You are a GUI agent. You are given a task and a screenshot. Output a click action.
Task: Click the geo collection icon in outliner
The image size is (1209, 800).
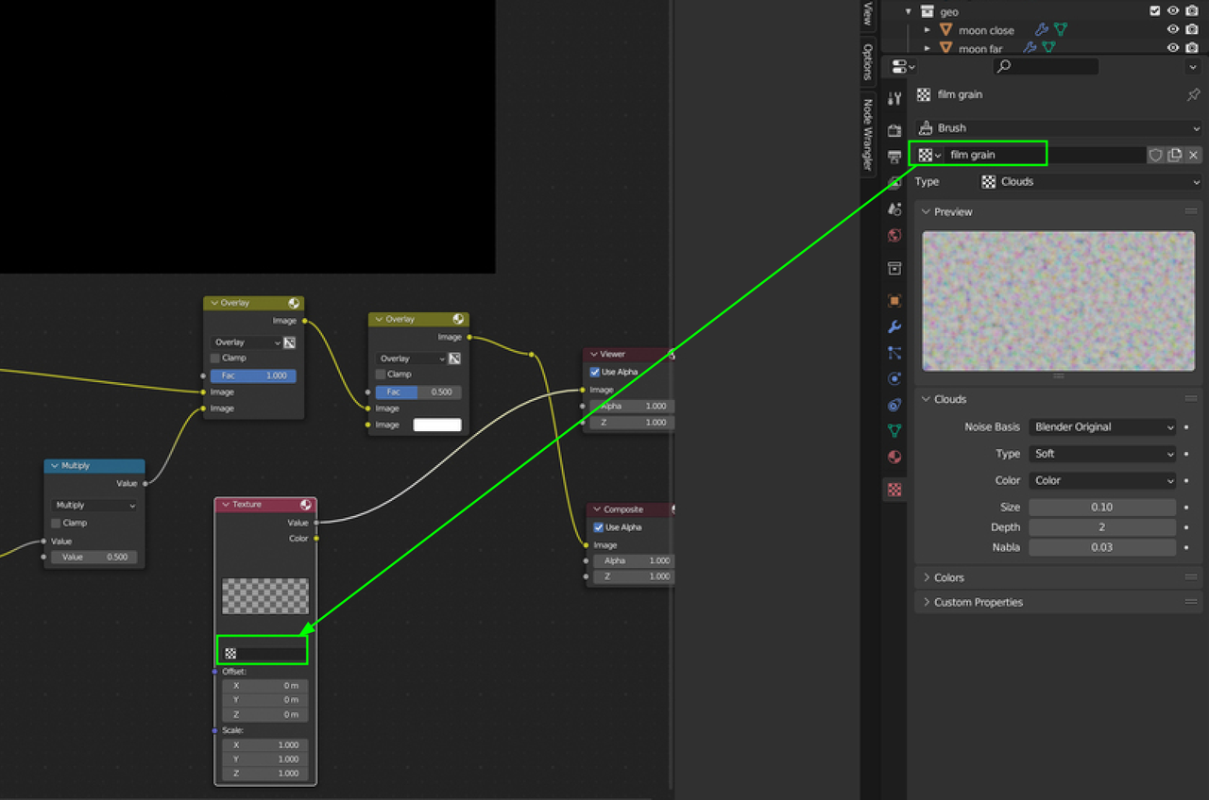[x=928, y=11]
